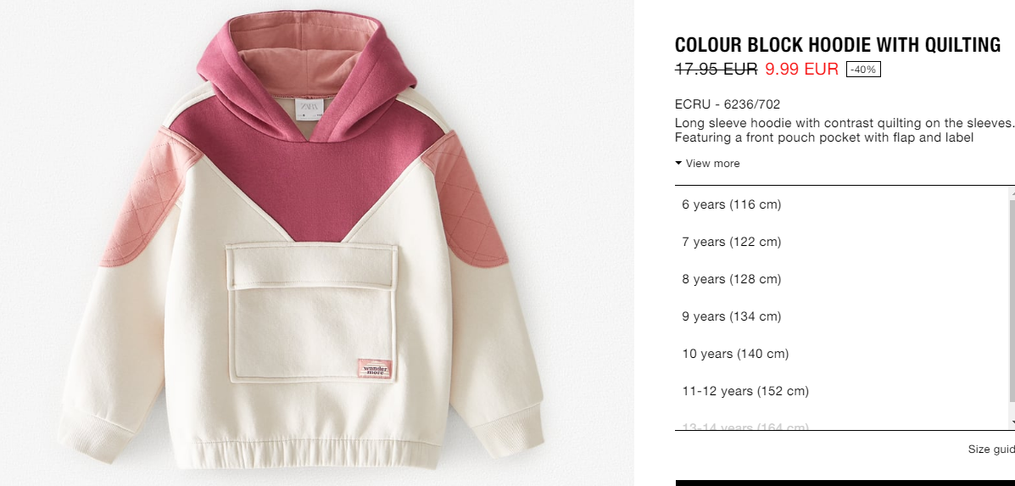1015x486 pixels.
Task: Click the wander more patch on pocket
Action: click(x=375, y=369)
